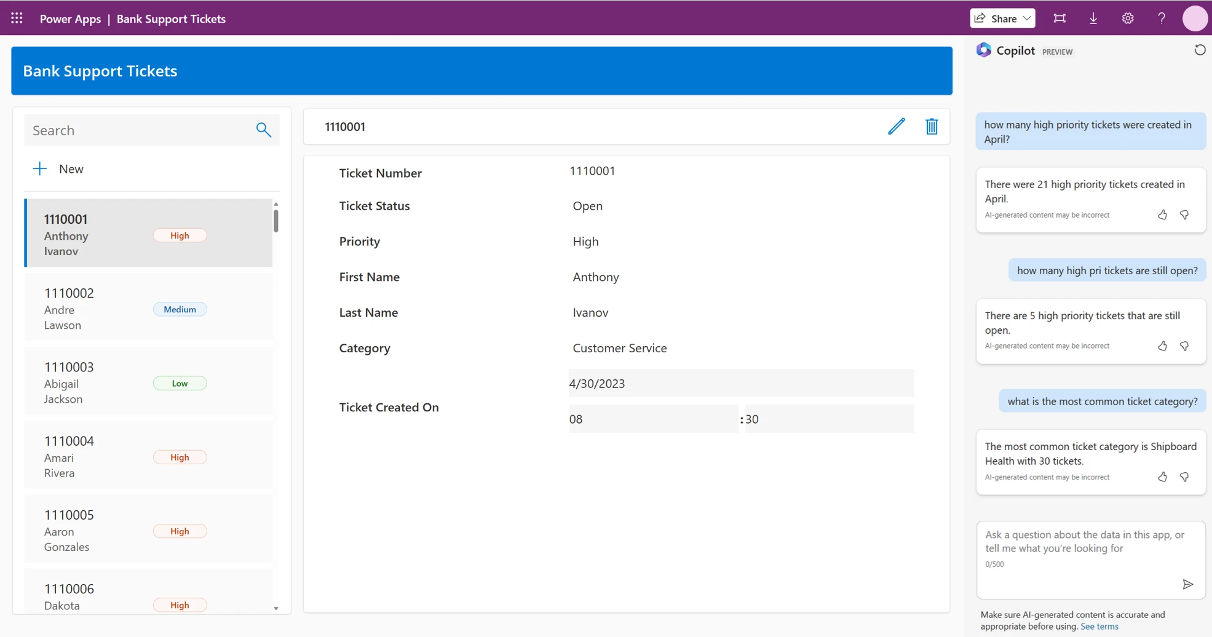Viewport: 1212px width, 637px height.
Task: Click the download icon in the top bar
Action: (1093, 18)
